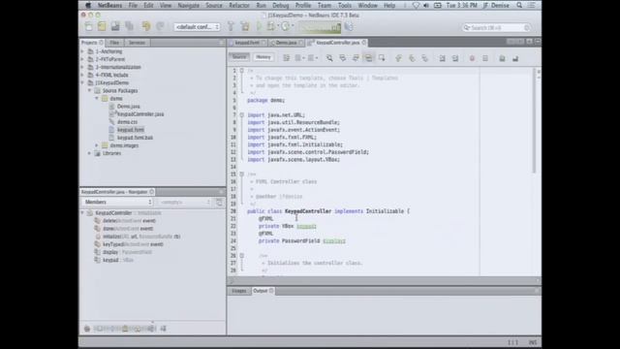Click the Save All toolbar icon
The height and width of the screenshot is (349, 620).
(129, 26)
